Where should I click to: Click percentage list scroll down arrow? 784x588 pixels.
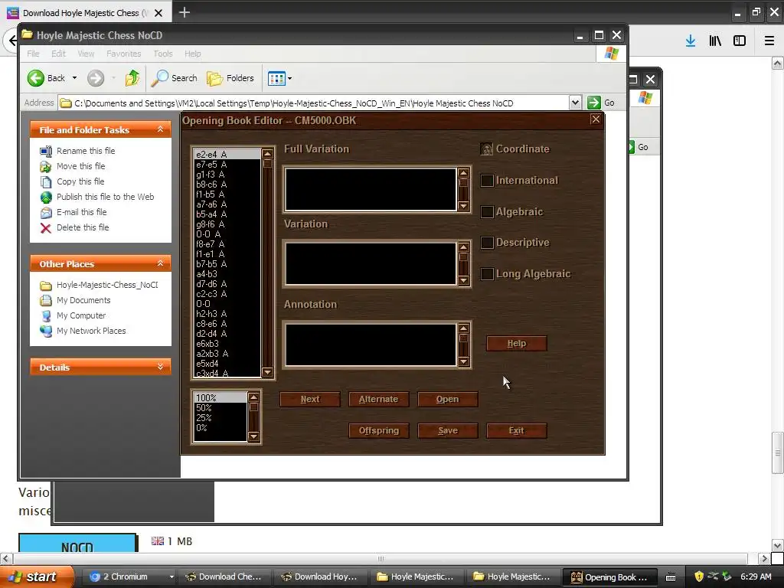pyautogui.click(x=253, y=436)
